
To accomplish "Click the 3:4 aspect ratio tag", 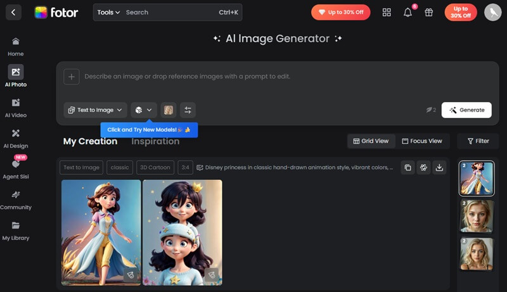I will [x=185, y=167].
